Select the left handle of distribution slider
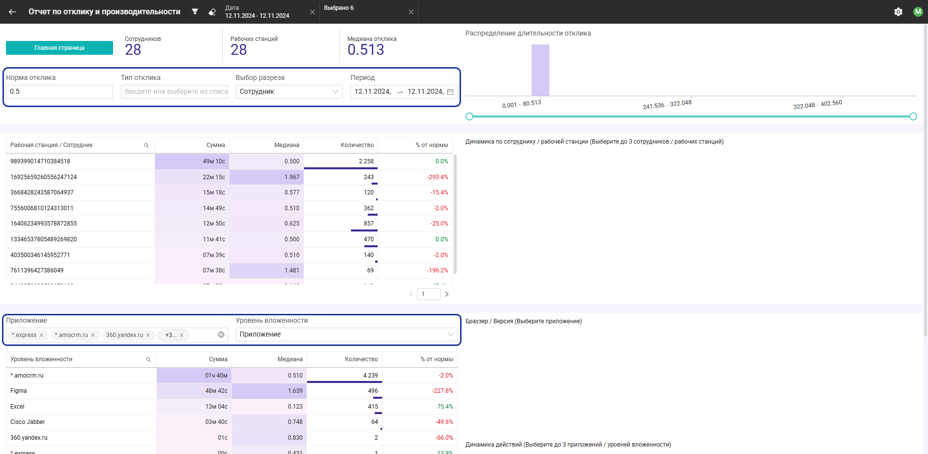 click(x=469, y=116)
